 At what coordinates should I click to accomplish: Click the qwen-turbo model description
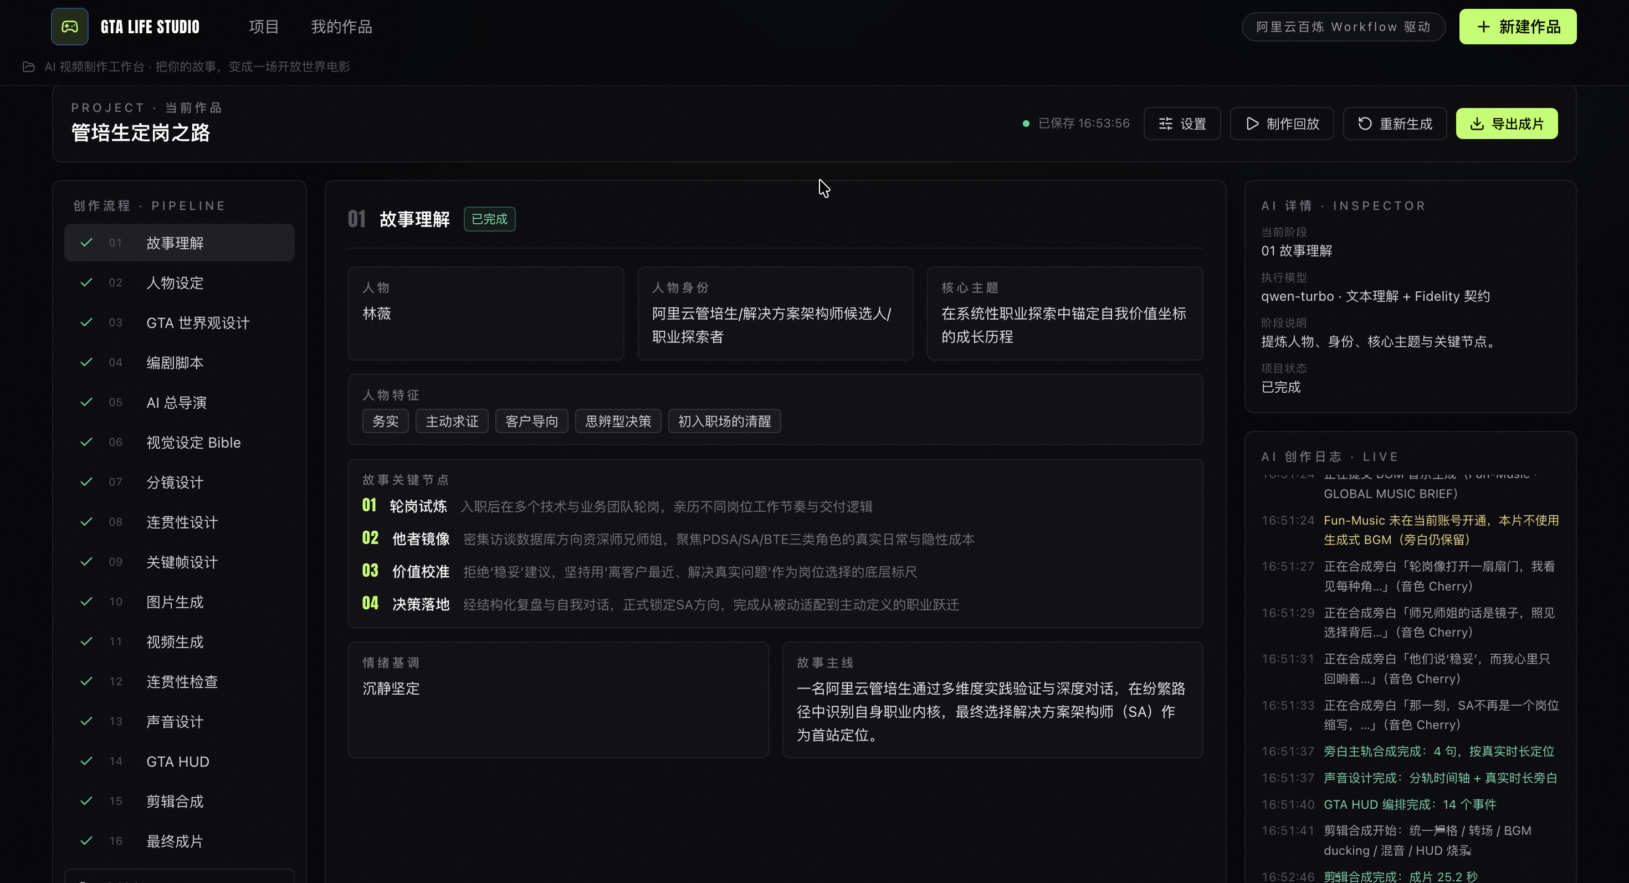pyautogui.click(x=1375, y=296)
